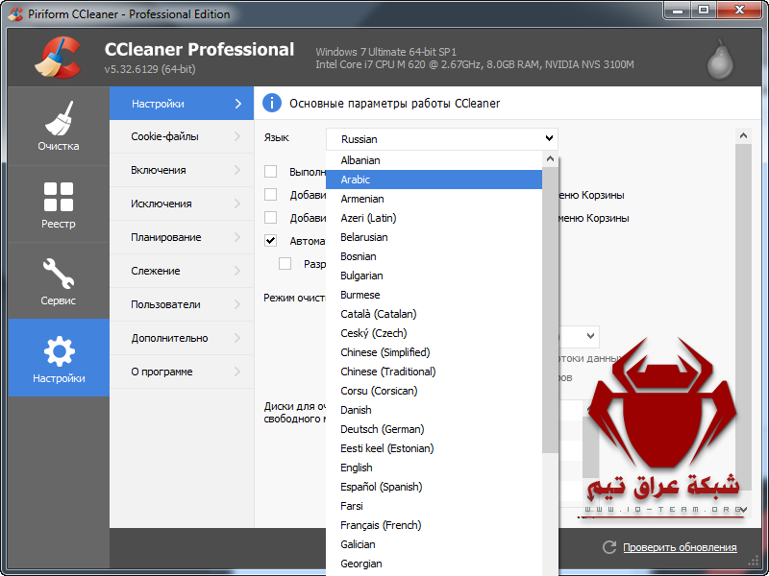Uncheck the Автома... checkbox
Viewport: 769px width, 576px height.
tap(270, 241)
